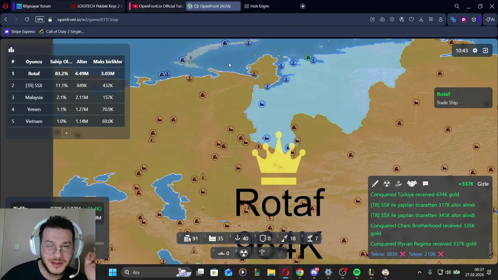Toggle the VPN badge in address bar
Image resolution: width=498 pixels, height=280 pixels.
coord(40,19)
